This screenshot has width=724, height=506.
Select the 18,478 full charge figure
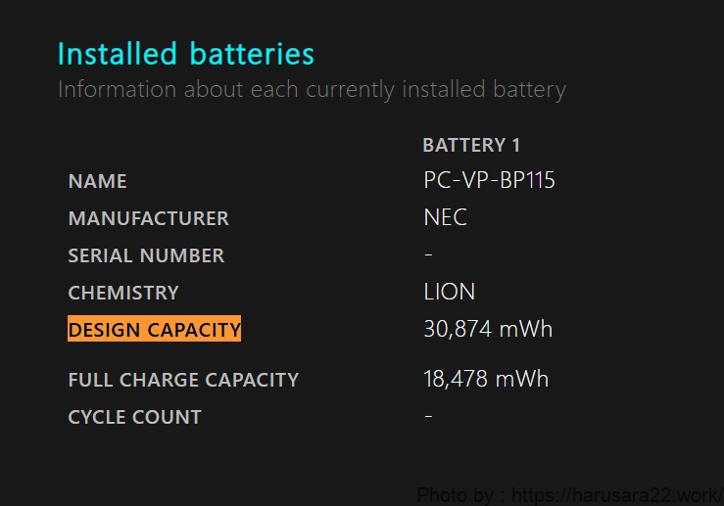pos(456,379)
